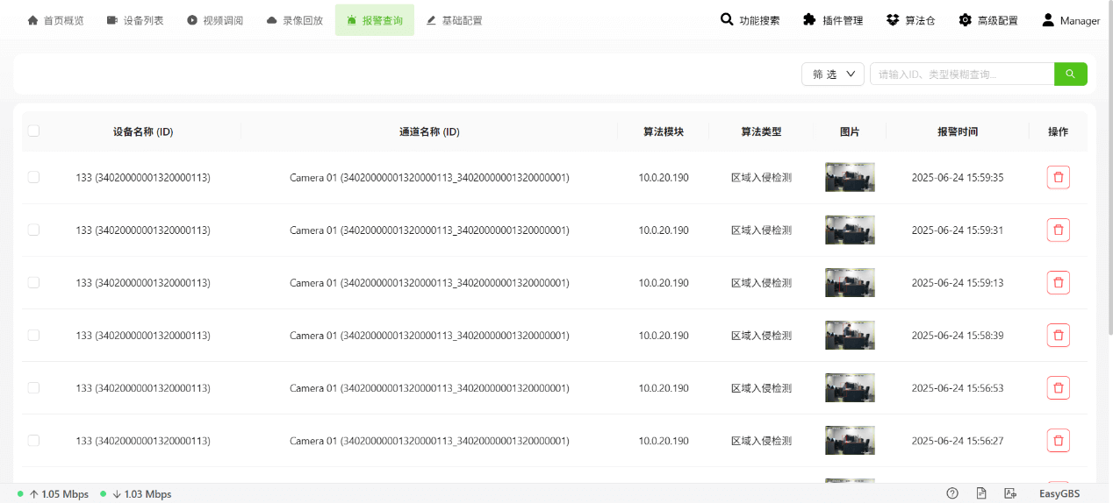The width and height of the screenshot is (1113, 503).
Task: Delete the alarm from 15:56:27
Action: (1058, 441)
